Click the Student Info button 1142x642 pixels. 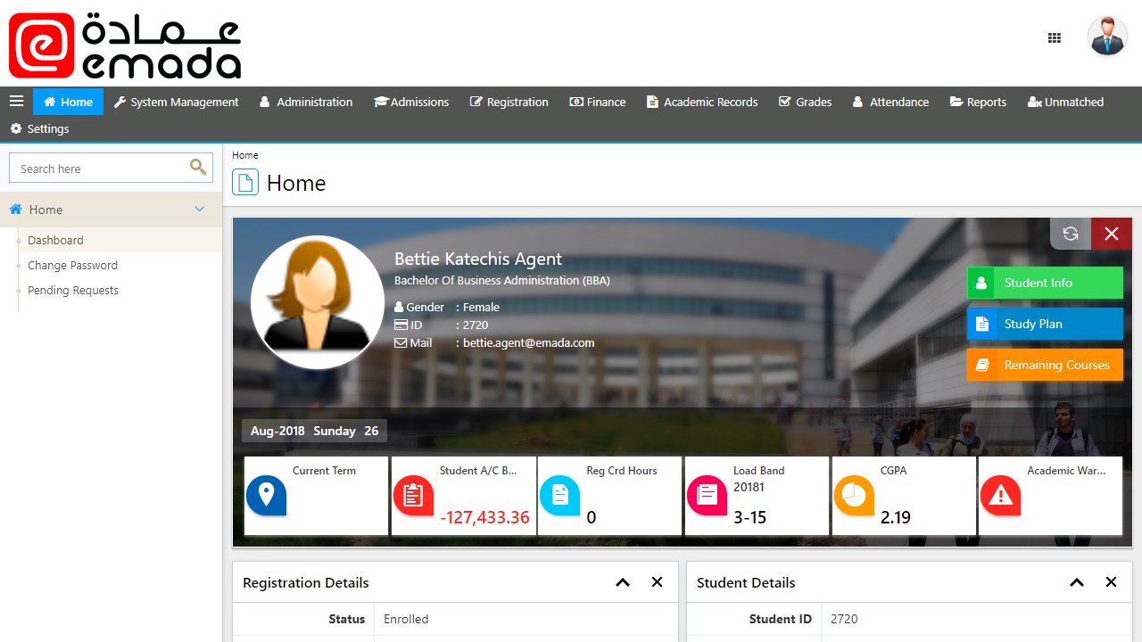tap(1045, 283)
